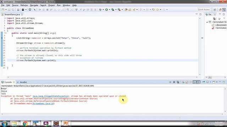Toggle Show Console When Standard Out Changes

coord(195,82)
